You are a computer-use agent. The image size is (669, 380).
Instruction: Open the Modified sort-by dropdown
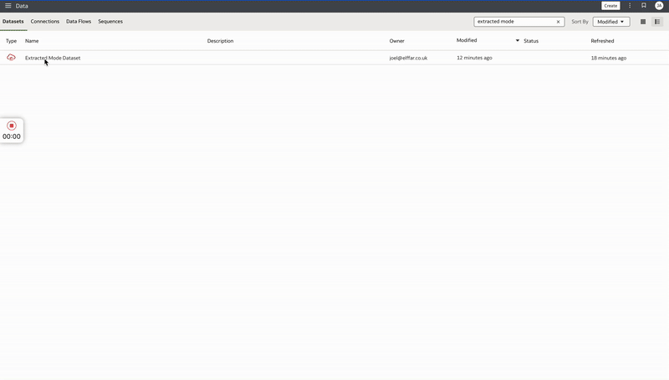(611, 22)
